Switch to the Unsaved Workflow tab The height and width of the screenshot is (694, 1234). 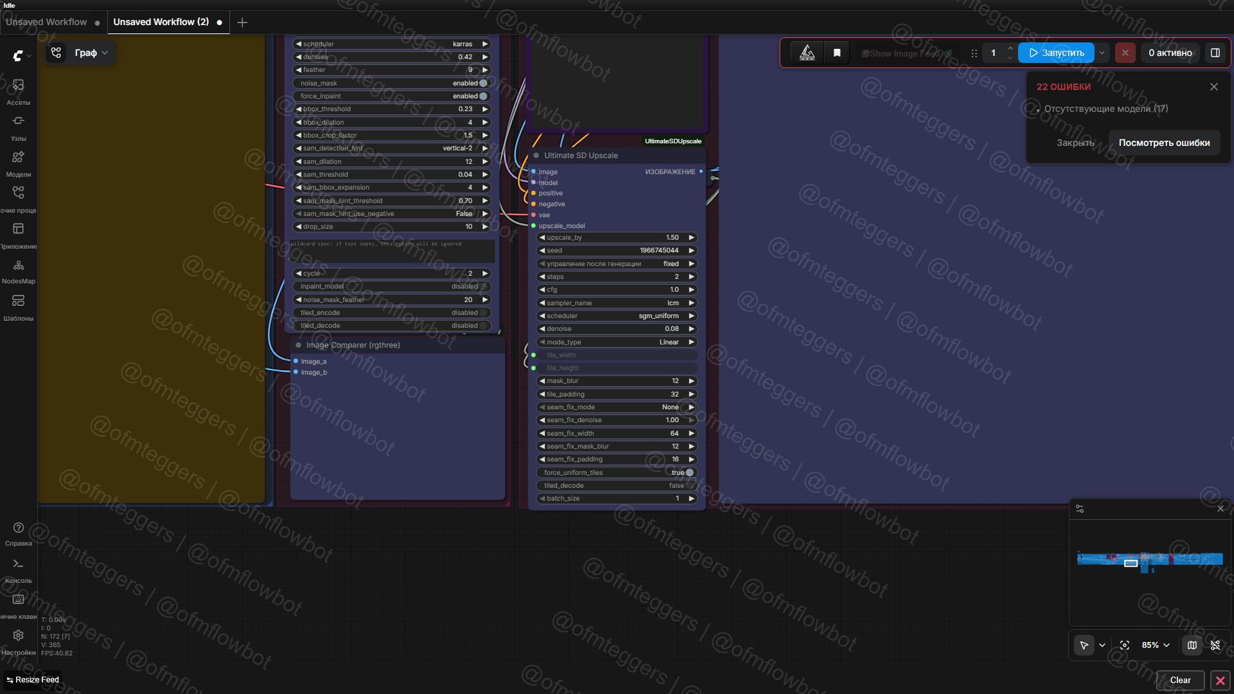pyautogui.click(x=46, y=22)
